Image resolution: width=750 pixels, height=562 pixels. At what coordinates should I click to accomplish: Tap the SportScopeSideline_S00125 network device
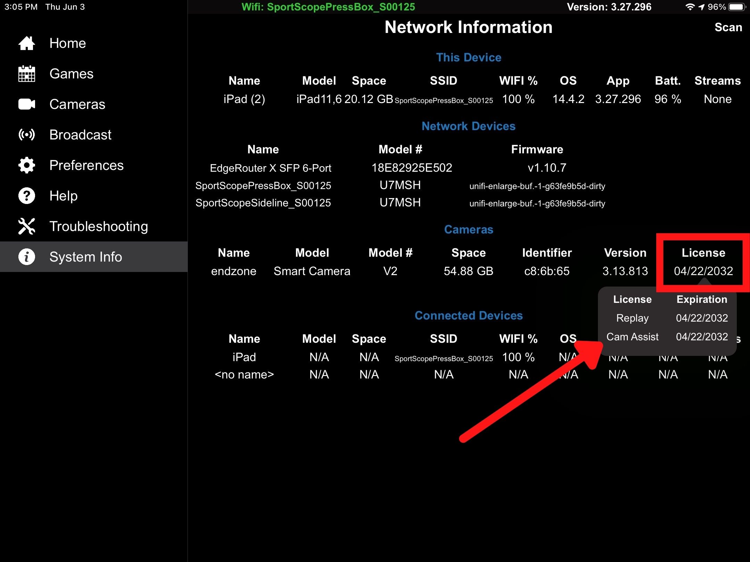(263, 203)
